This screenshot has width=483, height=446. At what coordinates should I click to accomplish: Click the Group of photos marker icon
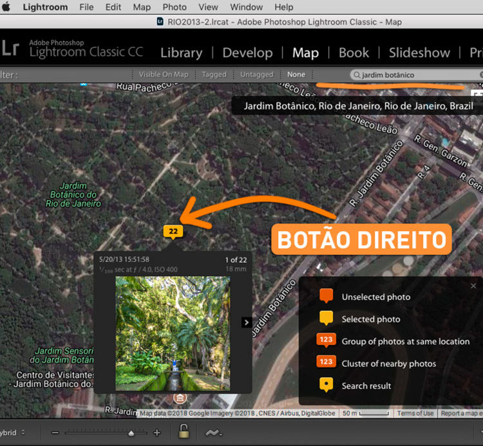click(x=327, y=340)
